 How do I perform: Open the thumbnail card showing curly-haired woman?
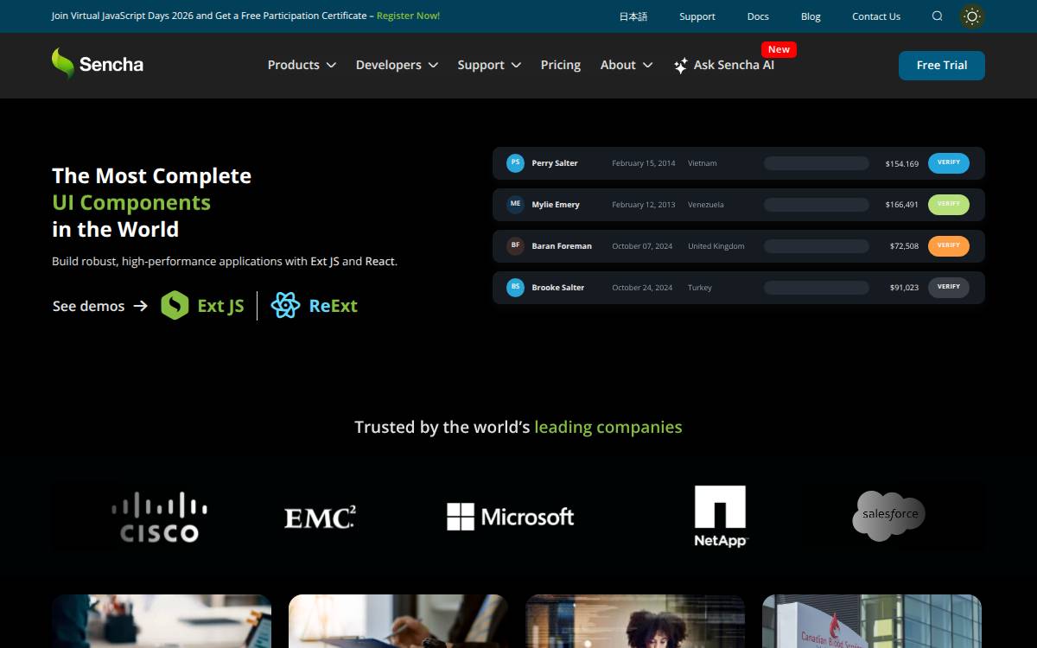point(635,621)
